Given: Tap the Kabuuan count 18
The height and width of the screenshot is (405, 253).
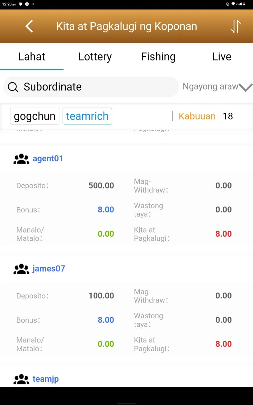Looking at the screenshot, I should pos(228,116).
